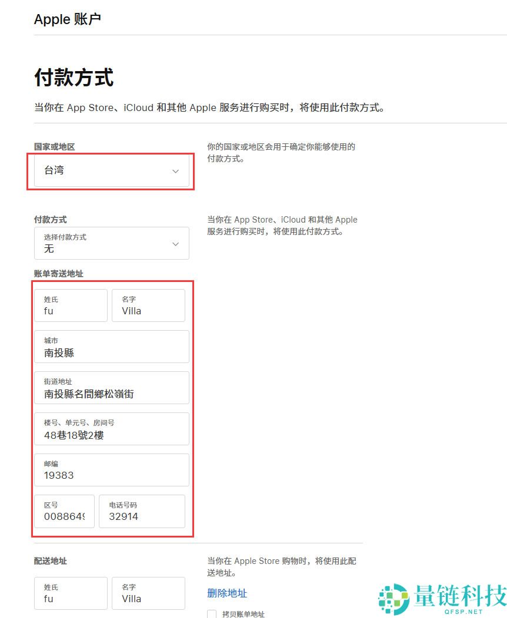Image resolution: width=507 pixels, height=618 pixels.
Task: Click the 删除地址 link to delete address
Action: [226, 594]
